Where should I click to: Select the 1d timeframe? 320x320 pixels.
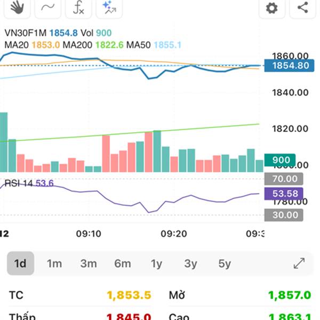pyautogui.click(x=20, y=263)
